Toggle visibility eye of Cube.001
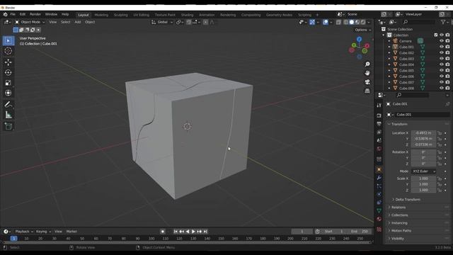Image resolution: width=453 pixels, height=255 pixels. point(442,47)
